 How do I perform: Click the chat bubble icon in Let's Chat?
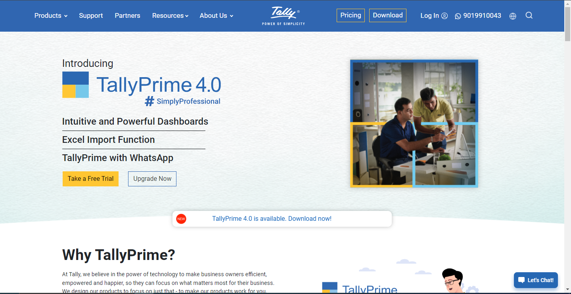[521, 280]
